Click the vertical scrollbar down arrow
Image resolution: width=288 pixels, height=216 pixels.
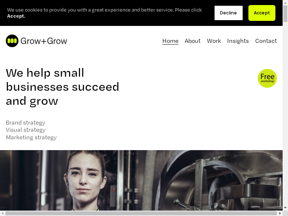coord(285,208)
